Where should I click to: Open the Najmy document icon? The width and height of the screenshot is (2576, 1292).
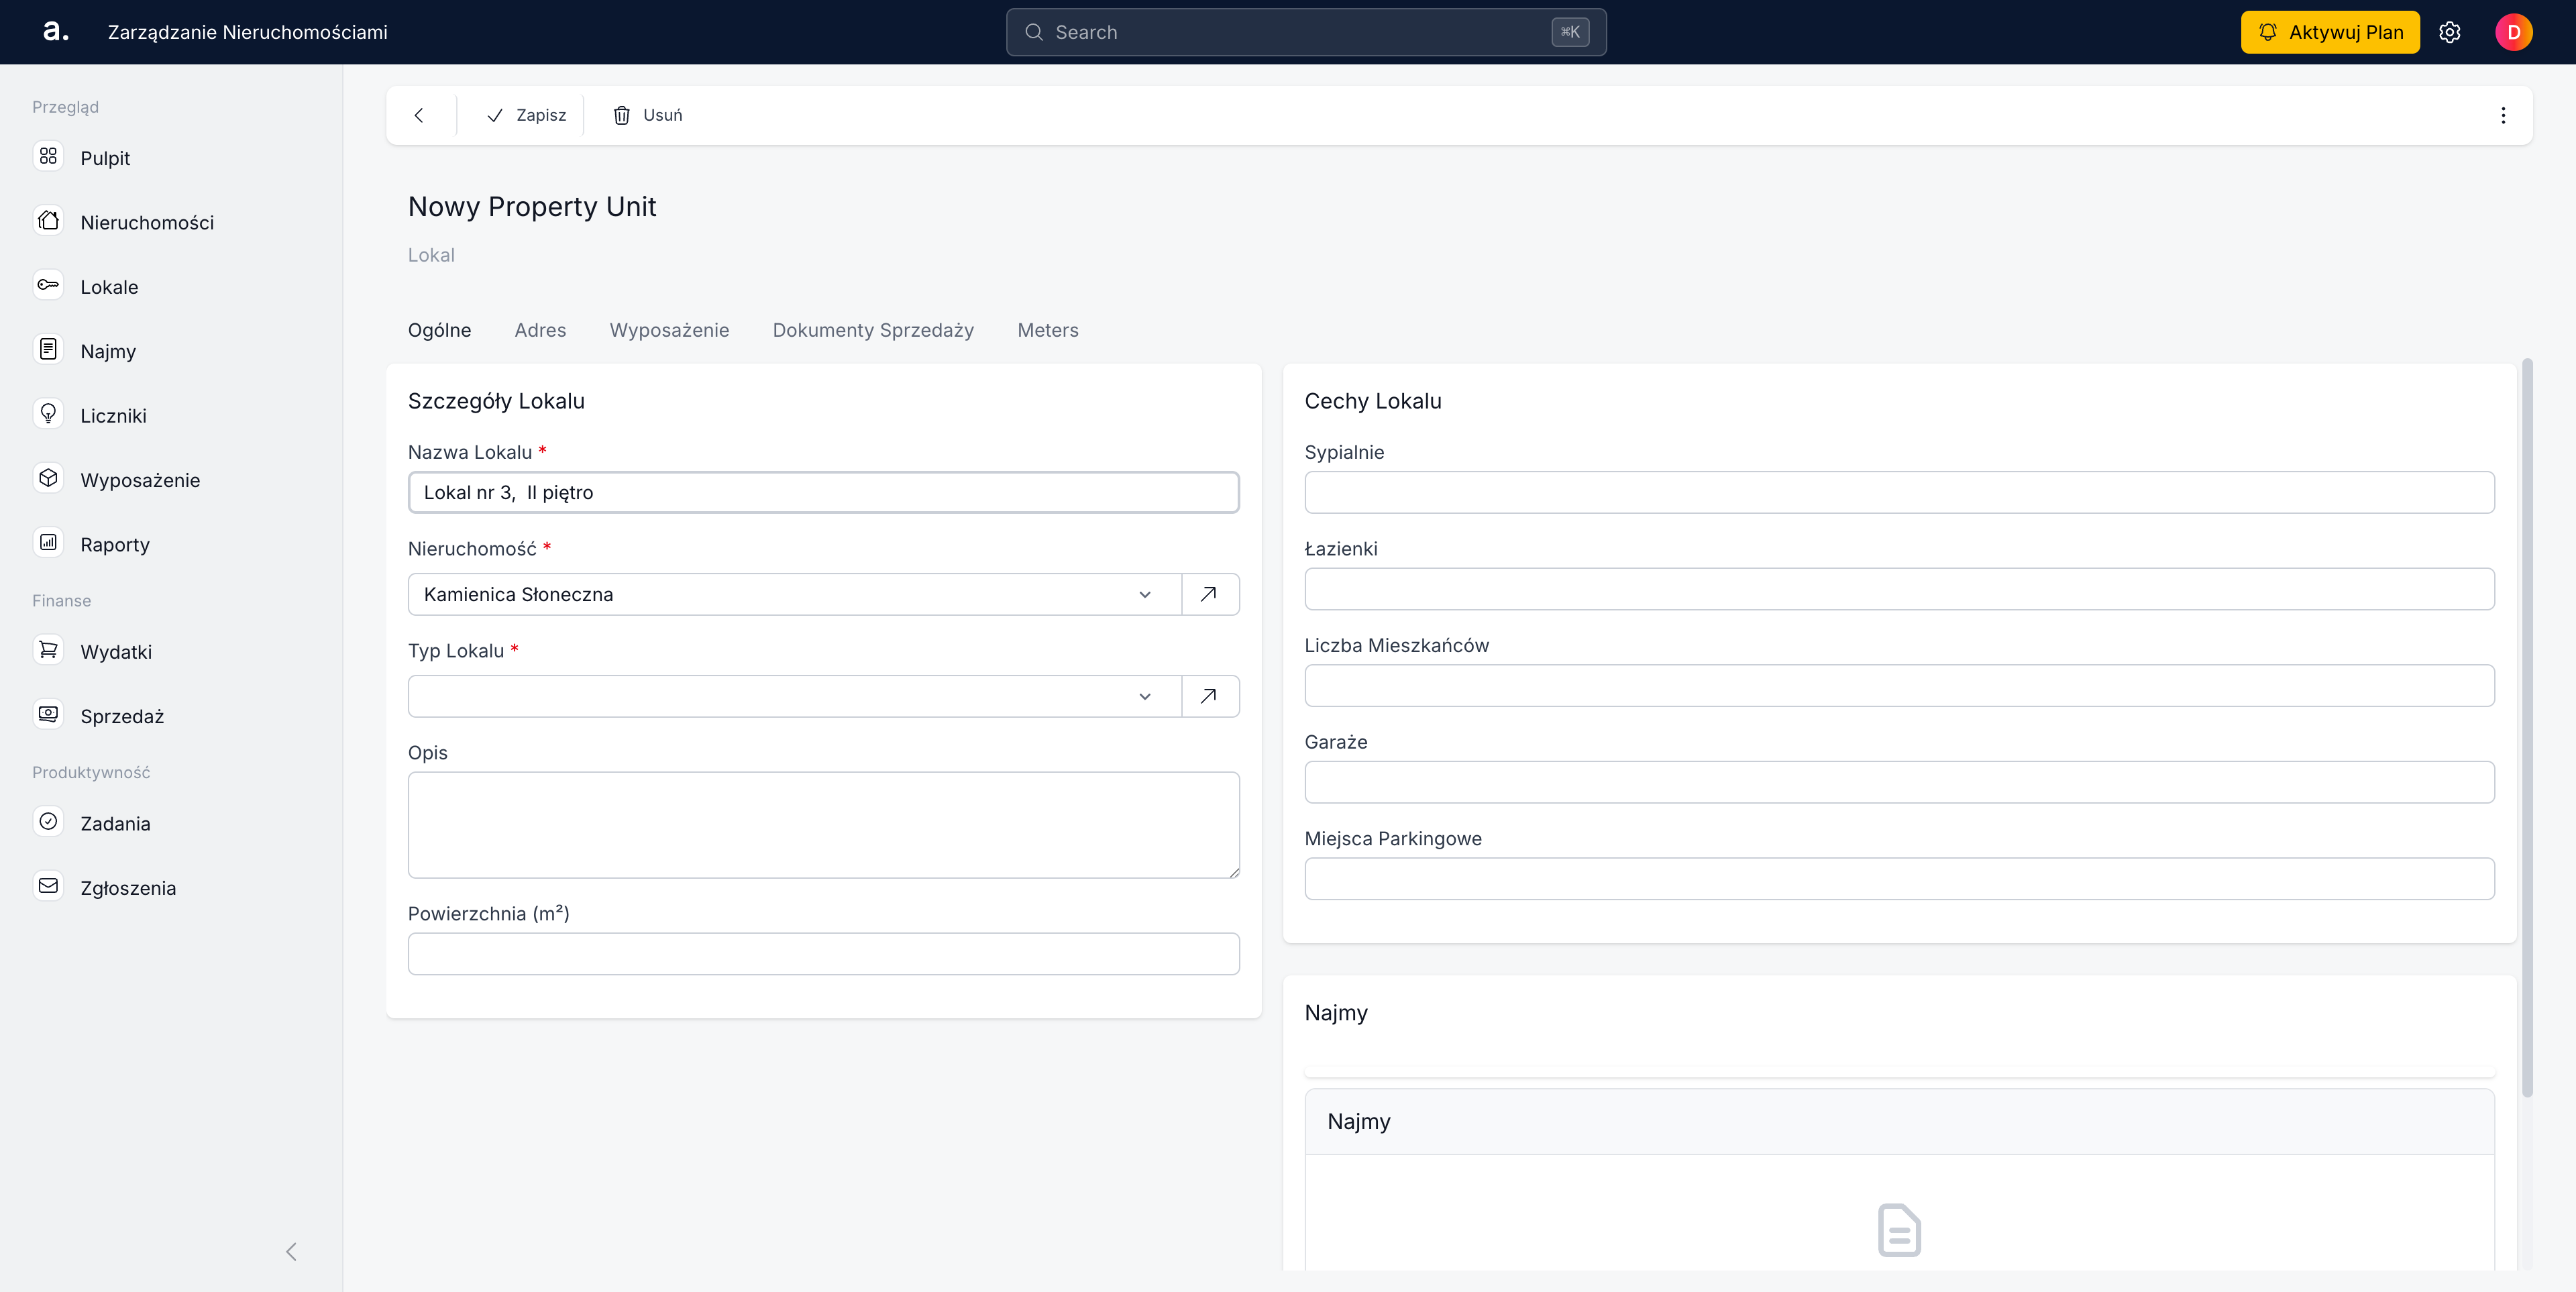click(x=48, y=350)
